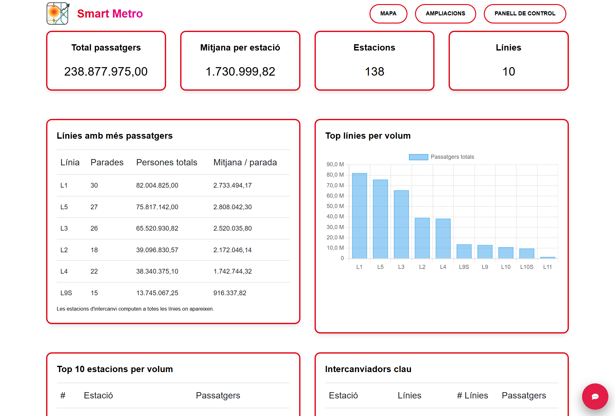
Task: Click the L5 bar in the chart
Action: click(380, 219)
